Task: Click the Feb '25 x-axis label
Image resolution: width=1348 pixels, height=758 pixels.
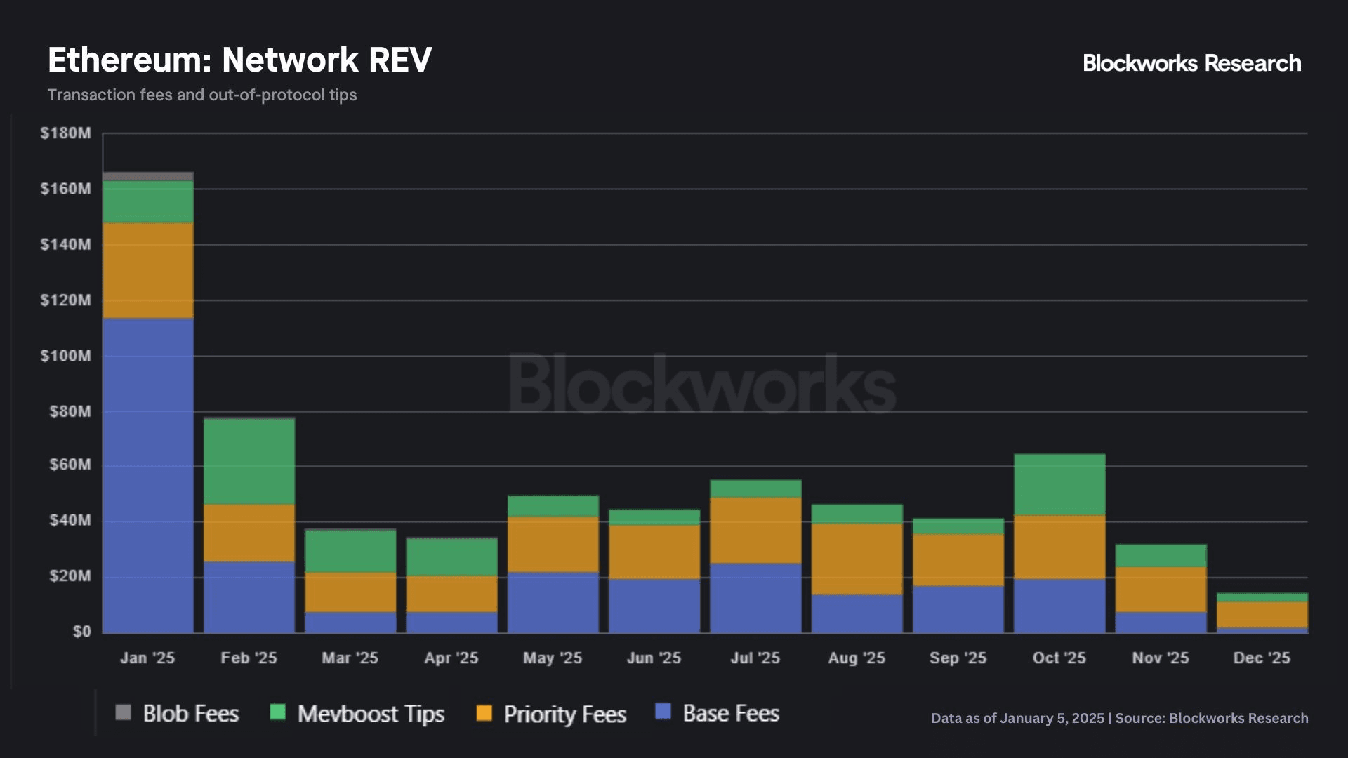Action: (249, 658)
